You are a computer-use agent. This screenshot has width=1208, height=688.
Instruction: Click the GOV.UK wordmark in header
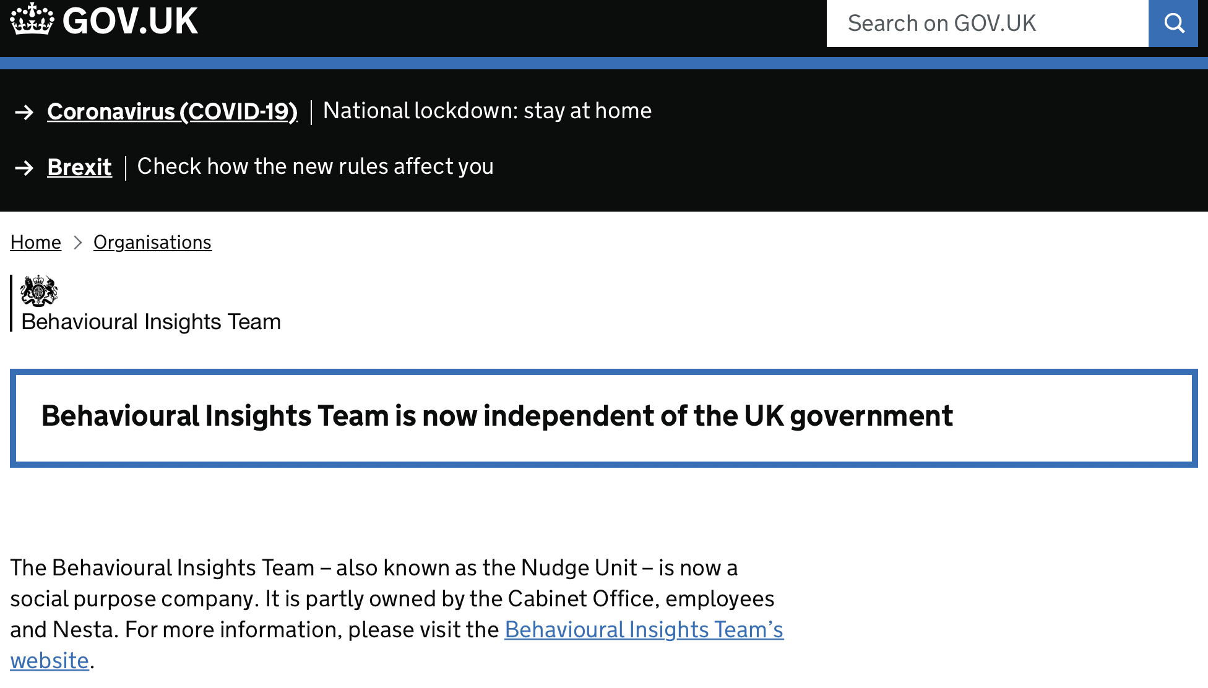[130, 21]
